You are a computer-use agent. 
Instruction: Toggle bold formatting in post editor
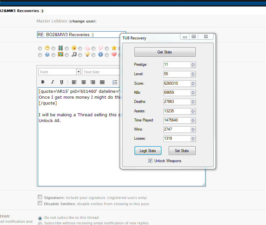click(x=43, y=82)
